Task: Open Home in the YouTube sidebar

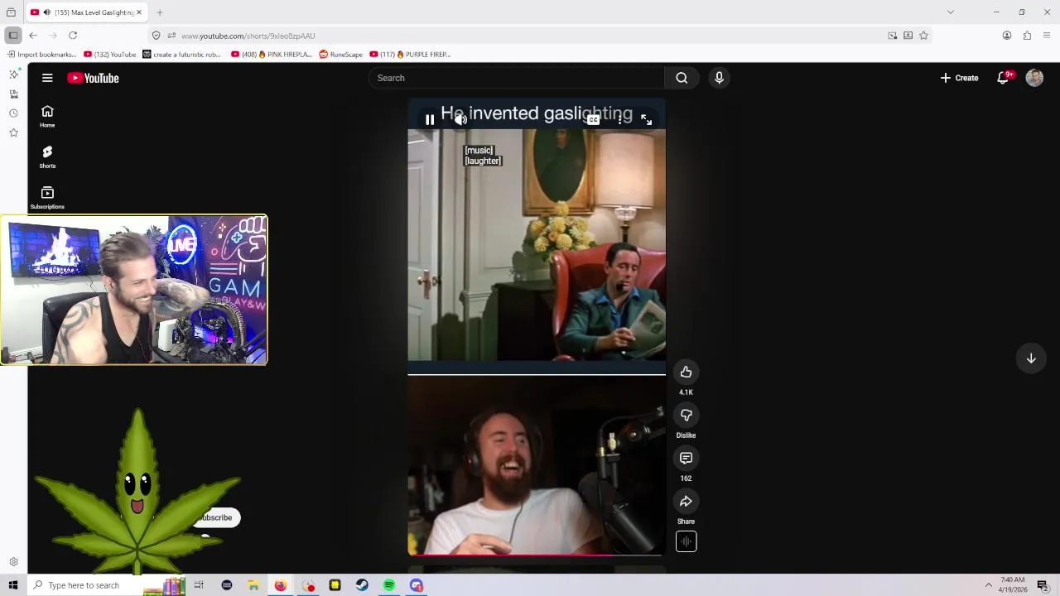Action: pyautogui.click(x=47, y=116)
